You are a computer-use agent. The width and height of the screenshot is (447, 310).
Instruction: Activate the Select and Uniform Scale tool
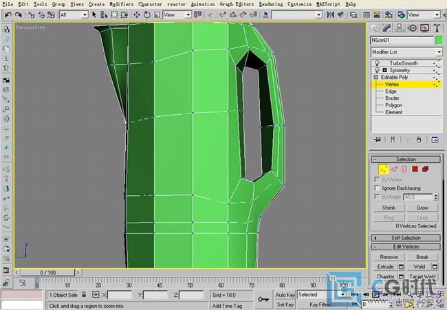click(157, 14)
